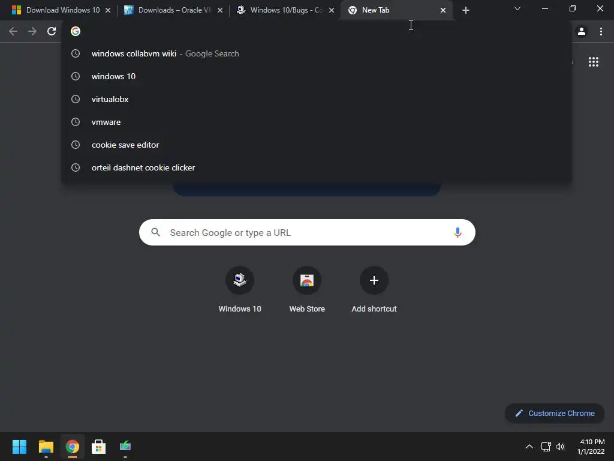Close the Downloads – Oracle VM tab

tap(220, 10)
